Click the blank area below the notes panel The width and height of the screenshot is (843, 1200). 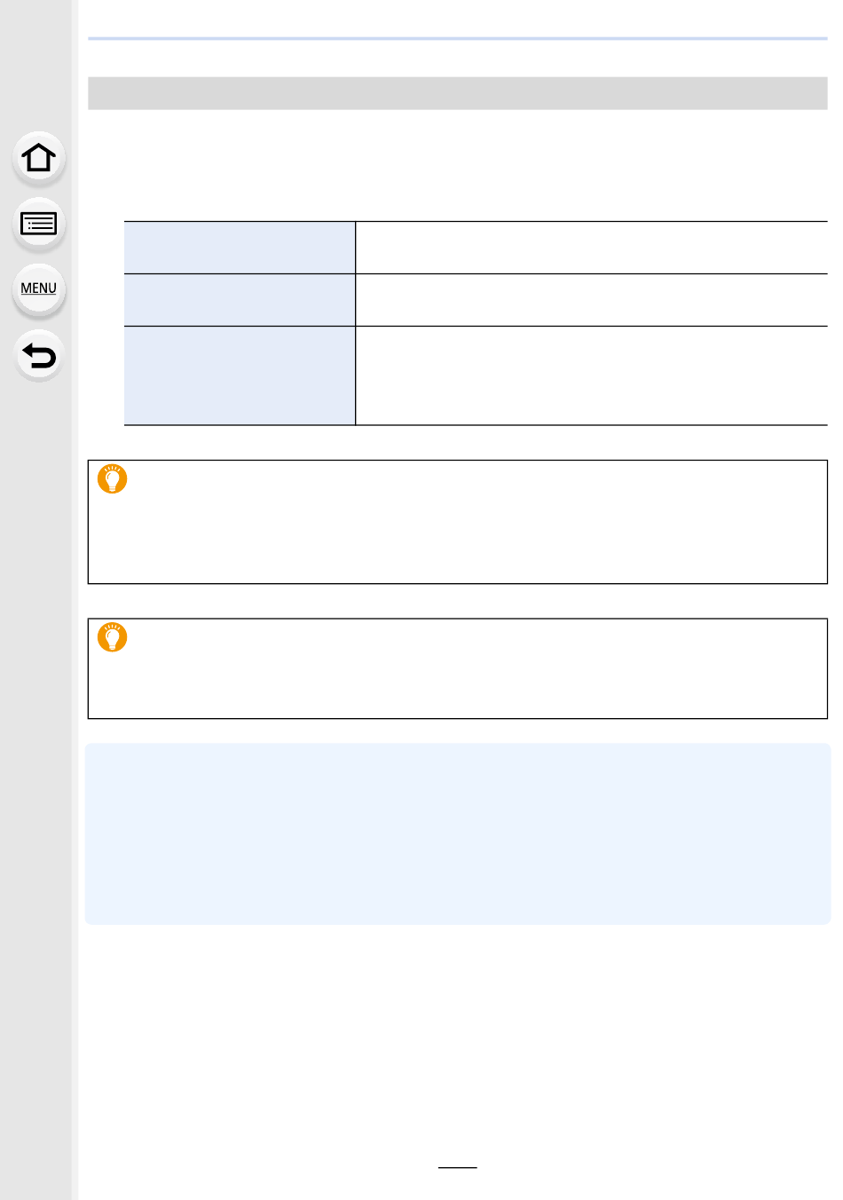pos(458,1038)
